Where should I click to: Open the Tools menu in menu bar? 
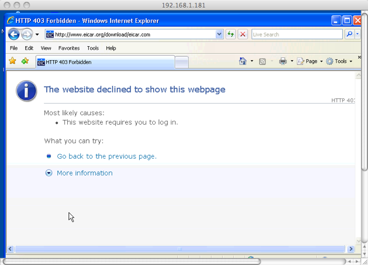pyautogui.click(x=93, y=48)
